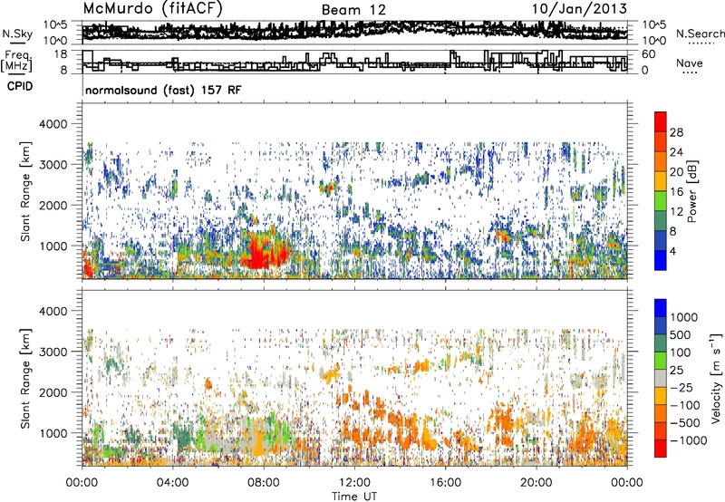Click the 'CPID' row label

point(20,86)
